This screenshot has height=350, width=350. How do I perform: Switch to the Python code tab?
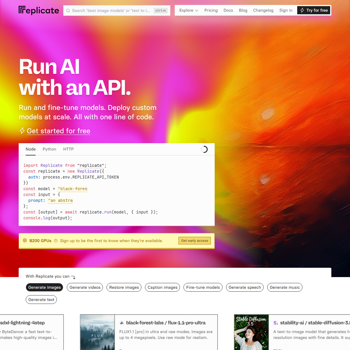(49, 149)
